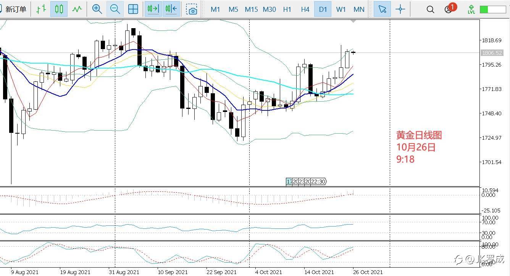Viewport: 510px width, 276px height.
Task: Click the 22 Sep 2021 date label
Action: click(221, 272)
